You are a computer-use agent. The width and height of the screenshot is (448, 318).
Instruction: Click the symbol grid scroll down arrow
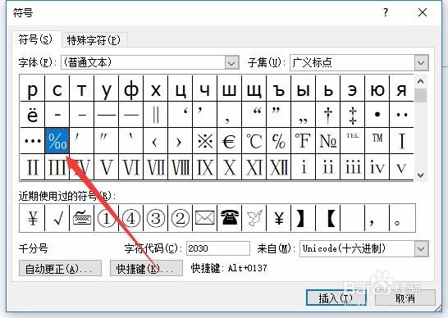(420, 175)
